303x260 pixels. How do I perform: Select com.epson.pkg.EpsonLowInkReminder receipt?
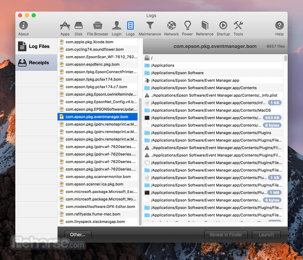pos(98,94)
